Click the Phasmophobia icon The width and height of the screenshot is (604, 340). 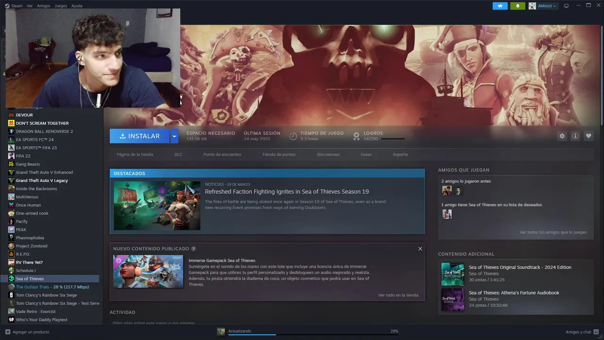click(11, 238)
